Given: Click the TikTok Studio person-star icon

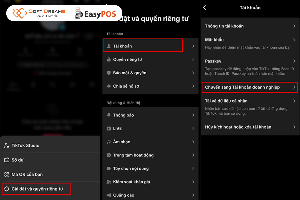Looking at the screenshot, I should point(6,146).
